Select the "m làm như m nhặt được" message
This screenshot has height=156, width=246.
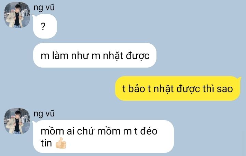click(x=95, y=55)
